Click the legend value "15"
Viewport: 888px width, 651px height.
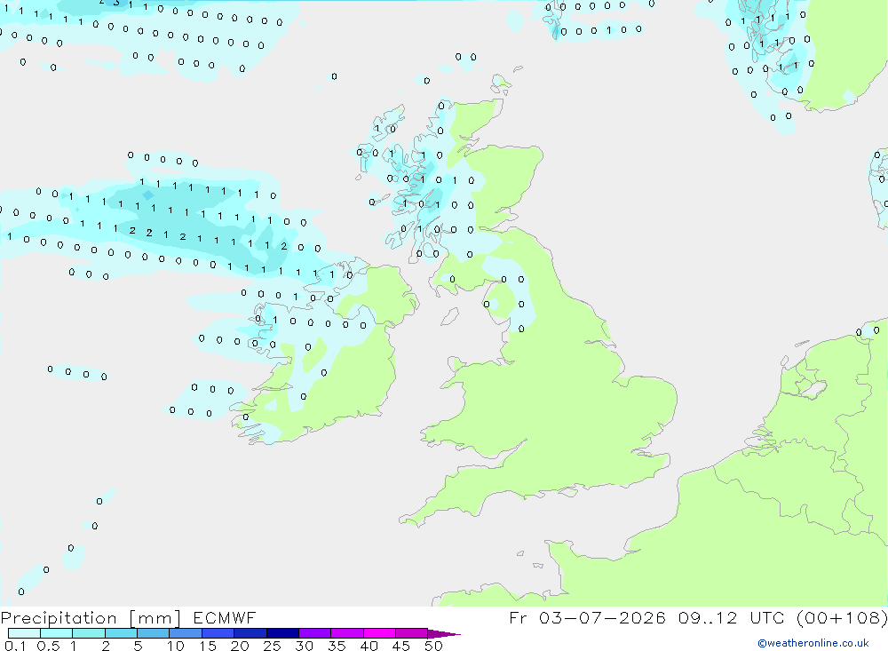(x=208, y=646)
